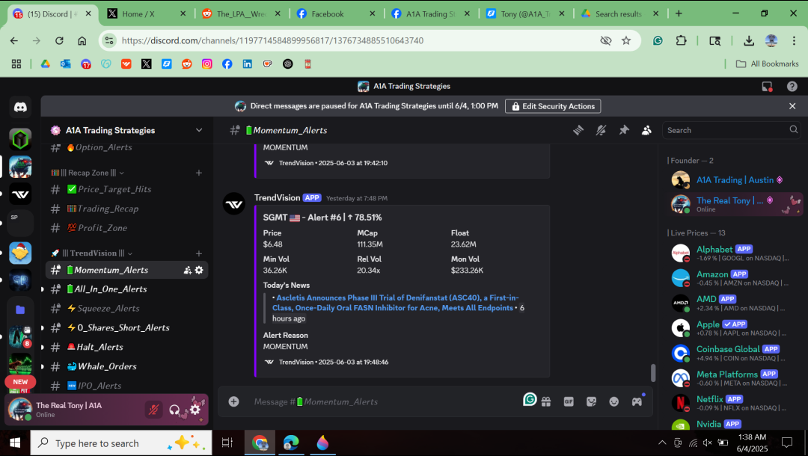Viewport: 808px width, 456px height.
Task: Collapse the TrendVision category
Action: coord(92,253)
